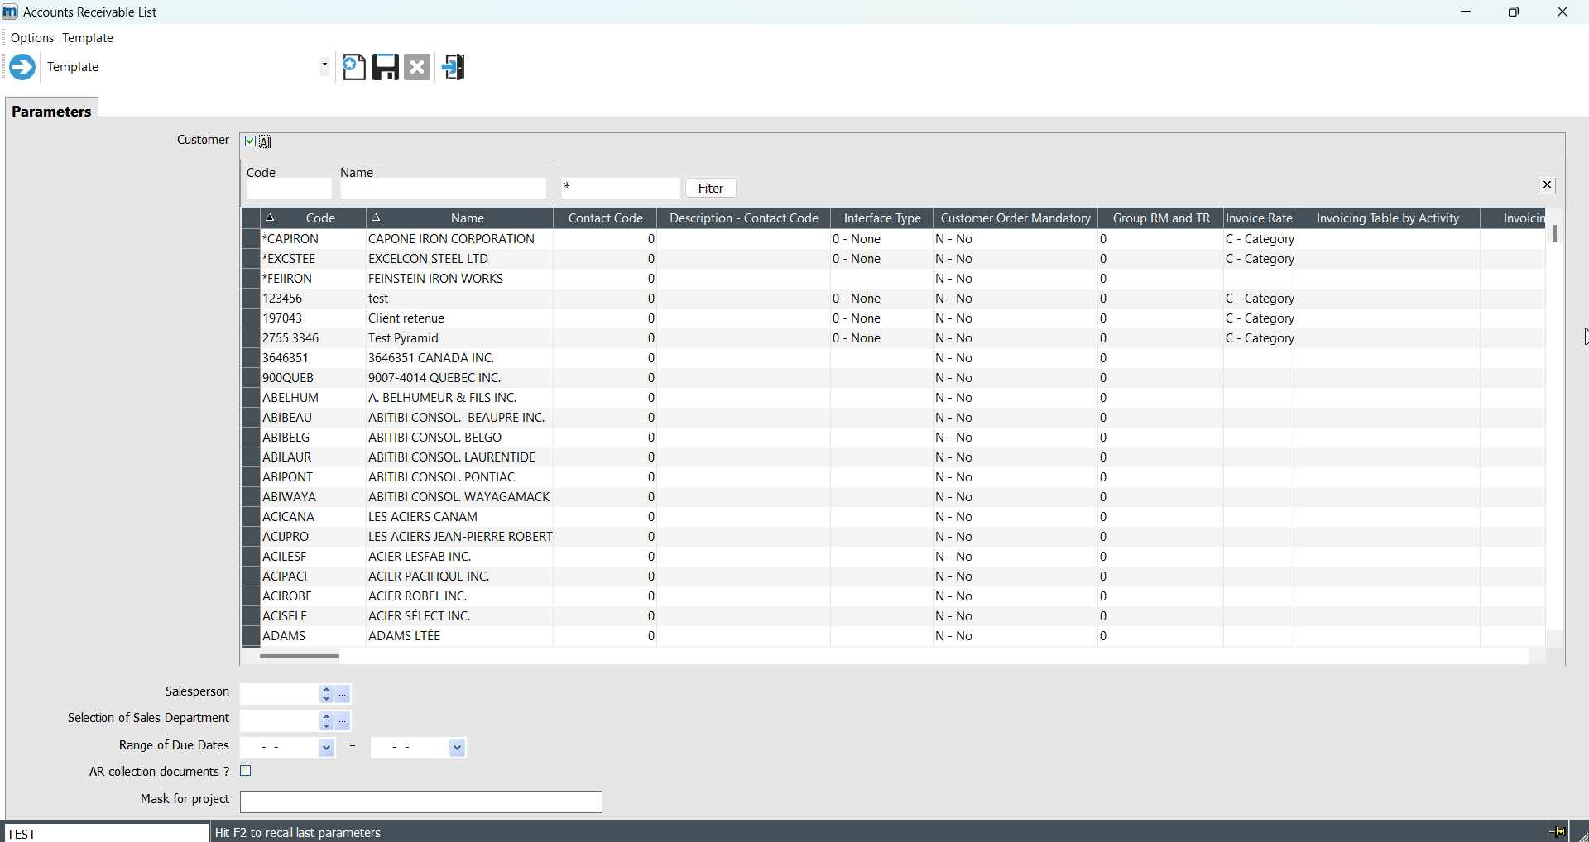The height and width of the screenshot is (842, 1589).
Task: Save template with the floppy disk icon
Action: 386,67
